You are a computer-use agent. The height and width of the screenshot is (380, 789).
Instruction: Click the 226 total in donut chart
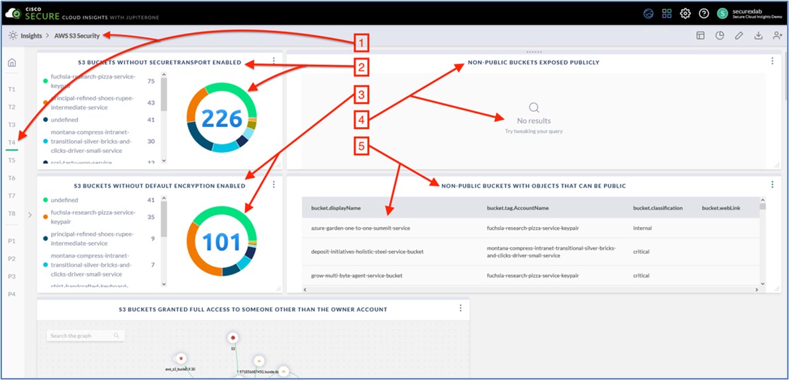tap(222, 119)
